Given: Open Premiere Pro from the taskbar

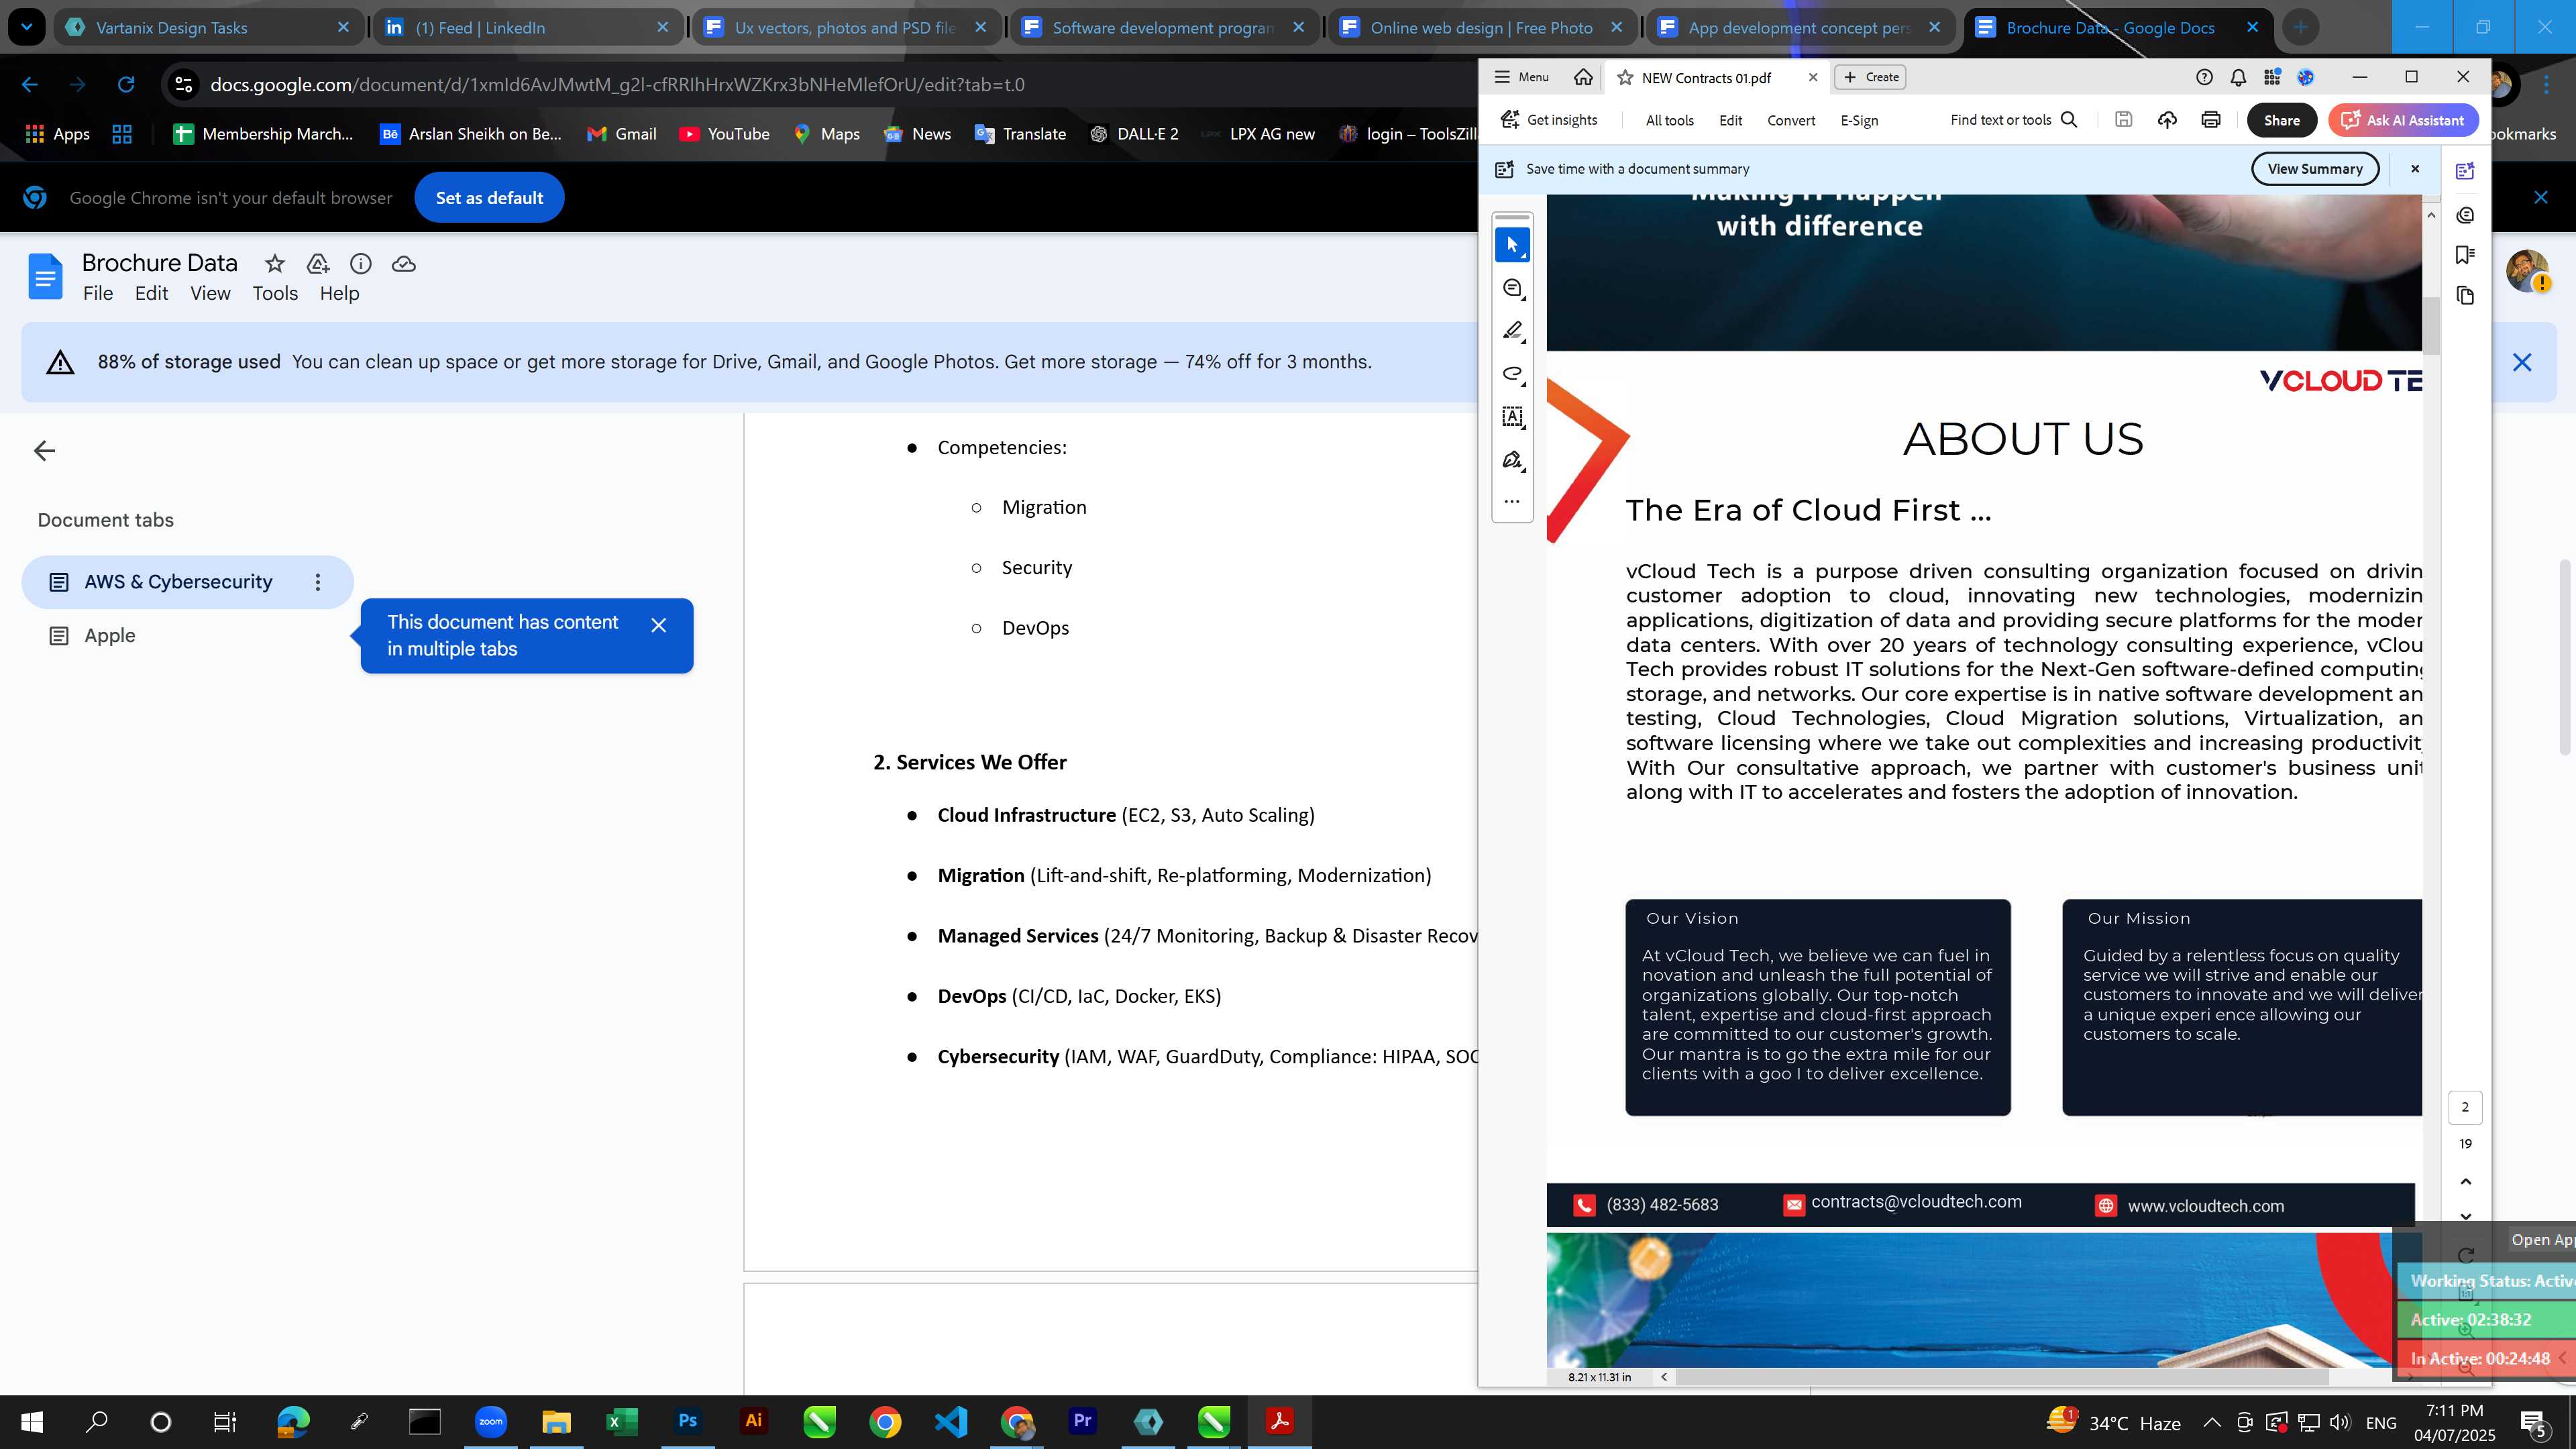Looking at the screenshot, I should (1082, 1421).
